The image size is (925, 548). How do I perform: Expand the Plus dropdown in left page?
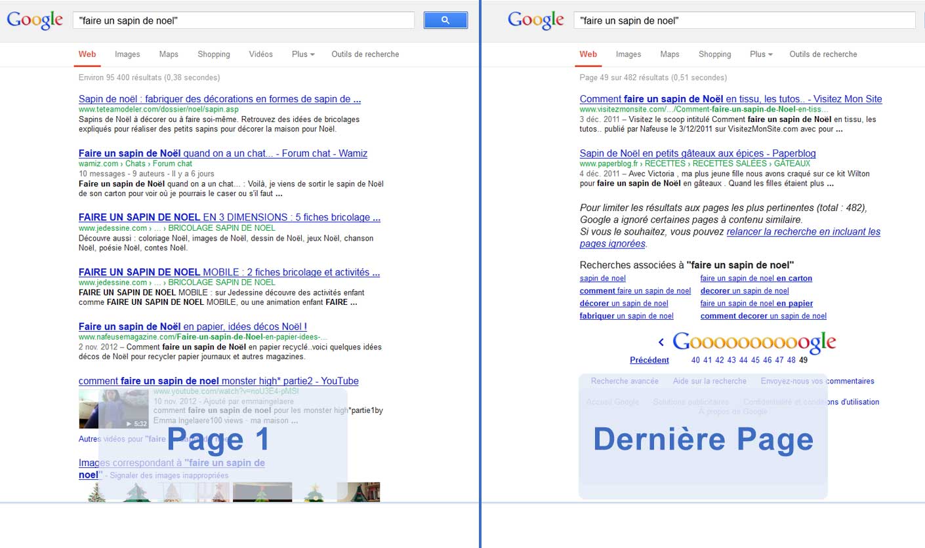pyautogui.click(x=303, y=54)
